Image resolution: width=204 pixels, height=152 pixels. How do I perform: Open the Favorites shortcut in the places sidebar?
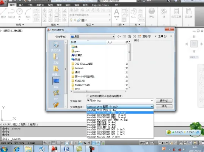[x=56, y=71]
